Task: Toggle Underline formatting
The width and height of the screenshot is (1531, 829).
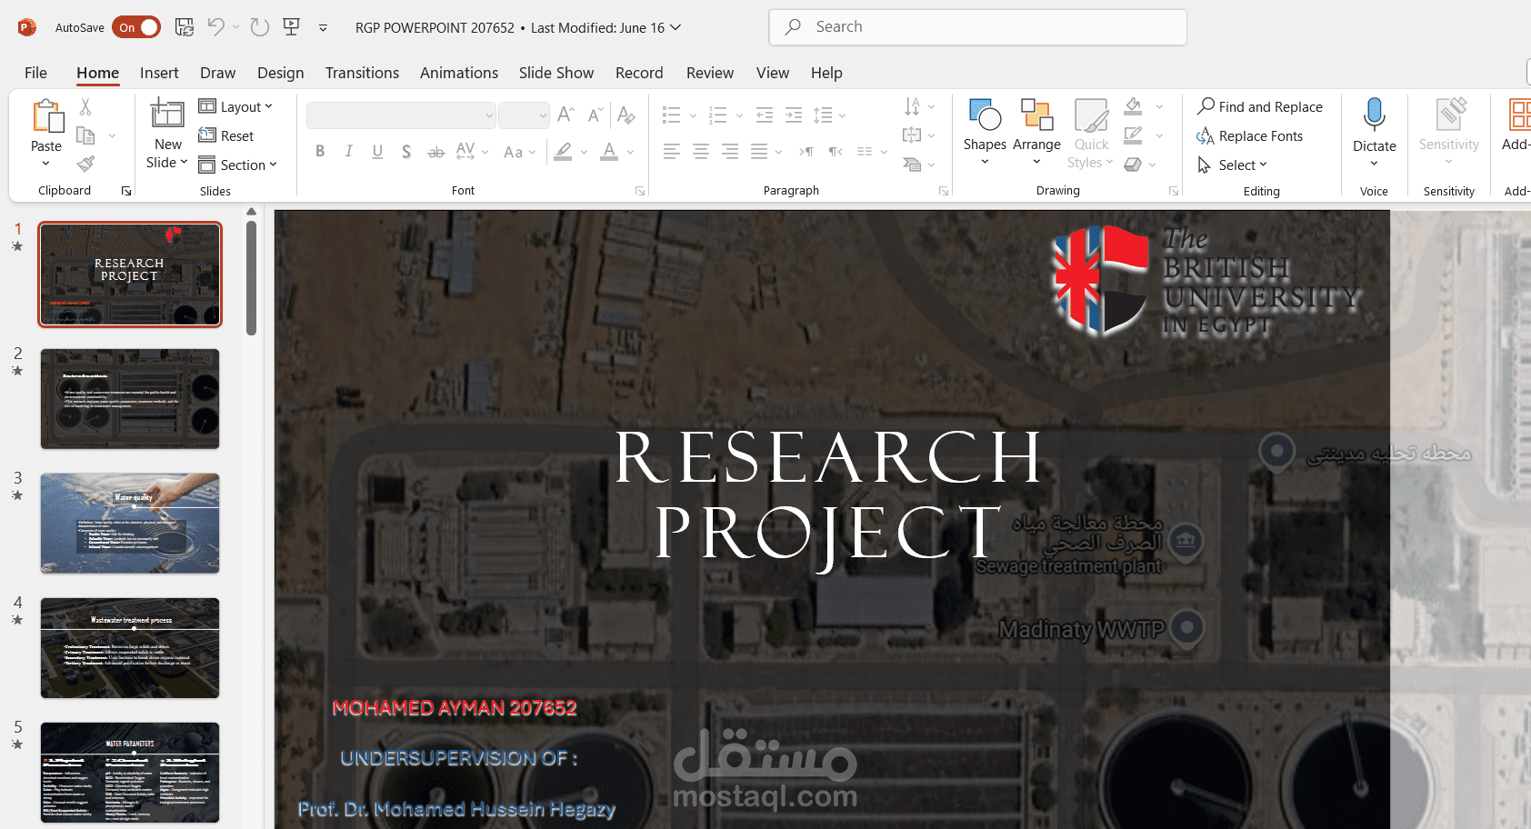Action: click(377, 152)
